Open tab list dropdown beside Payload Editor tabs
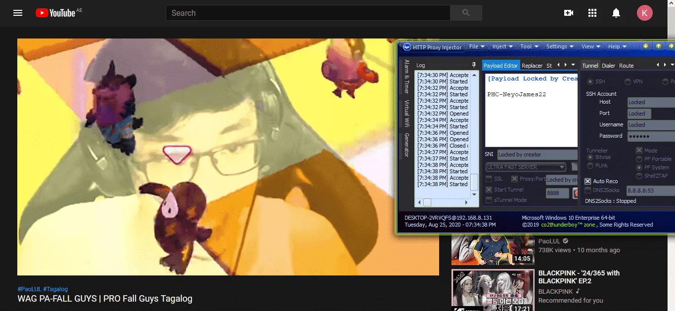The width and height of the screenshot is (675, 311). [x=573, y=65]
